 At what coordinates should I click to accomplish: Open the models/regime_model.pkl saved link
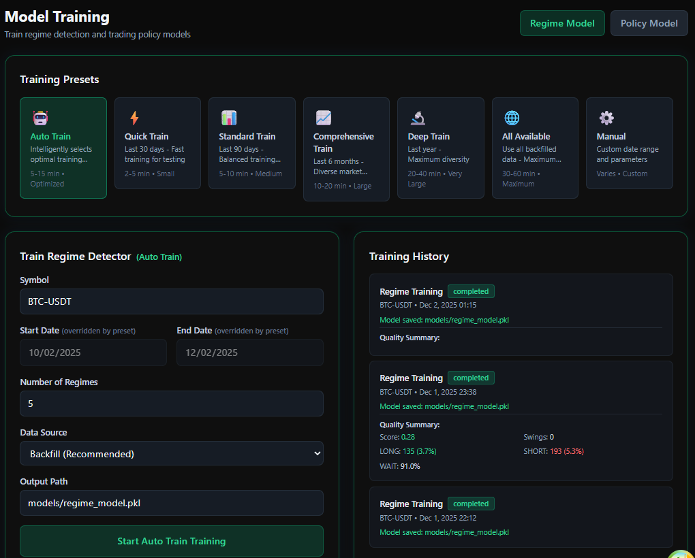[444, 319]
